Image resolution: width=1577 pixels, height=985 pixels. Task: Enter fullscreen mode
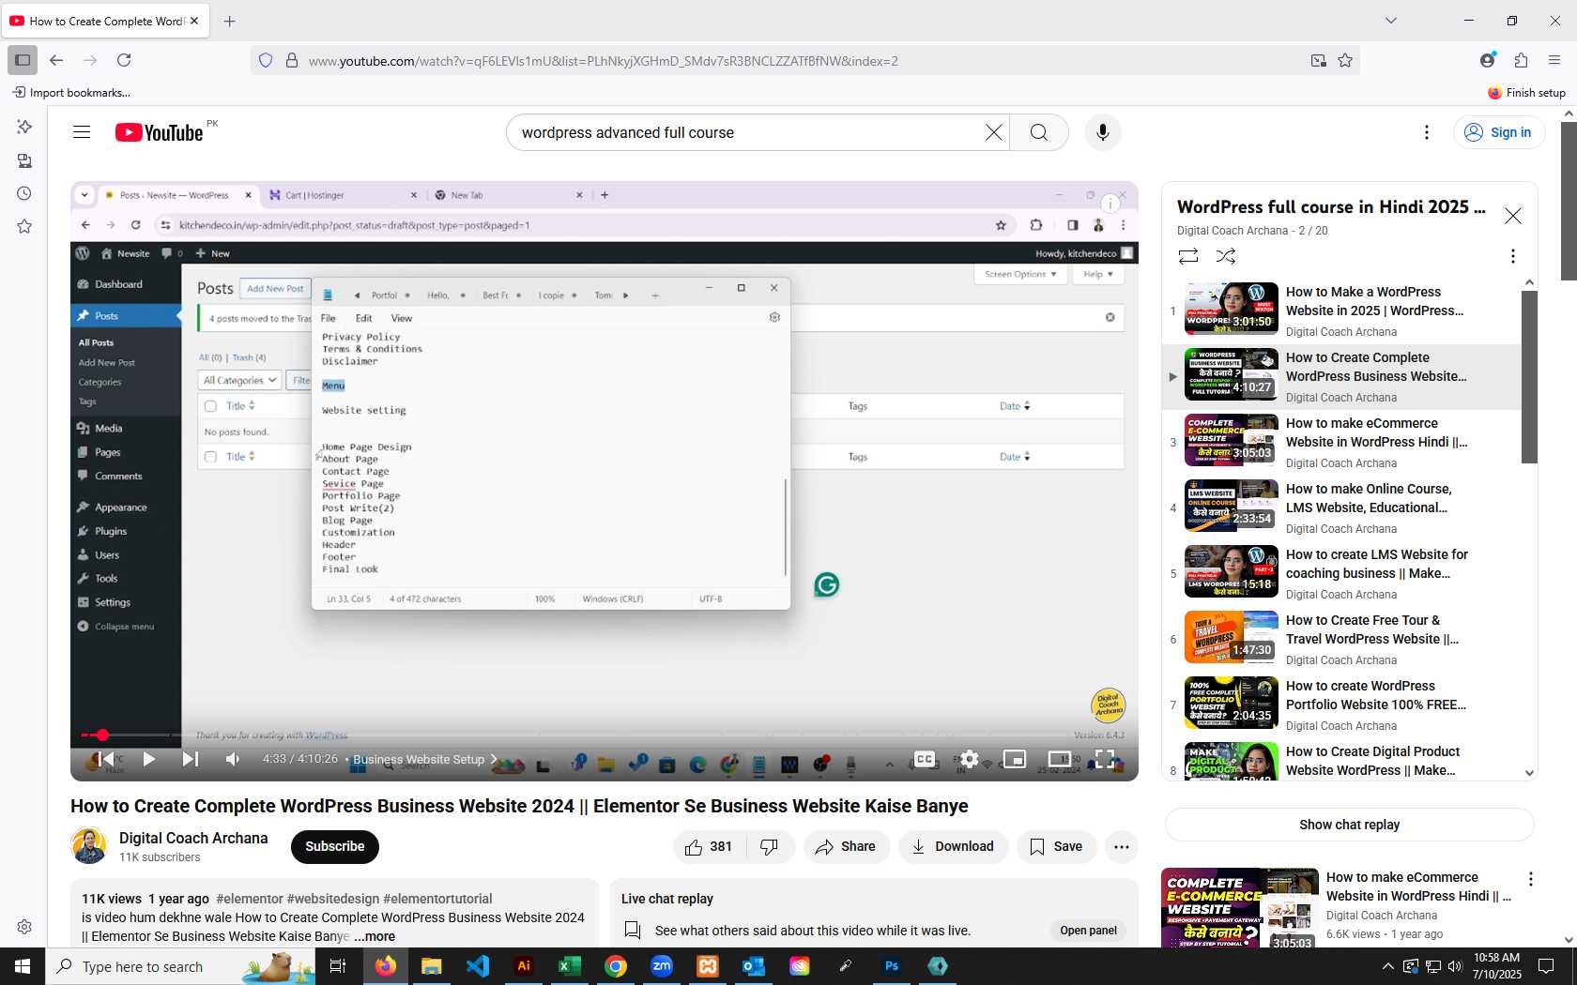pos(1105,759)
